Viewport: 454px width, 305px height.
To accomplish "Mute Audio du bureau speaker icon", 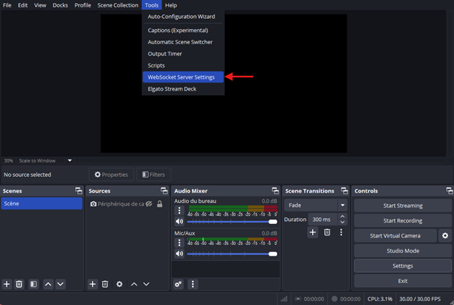I will pyautogui.click(x=179, y=222).
